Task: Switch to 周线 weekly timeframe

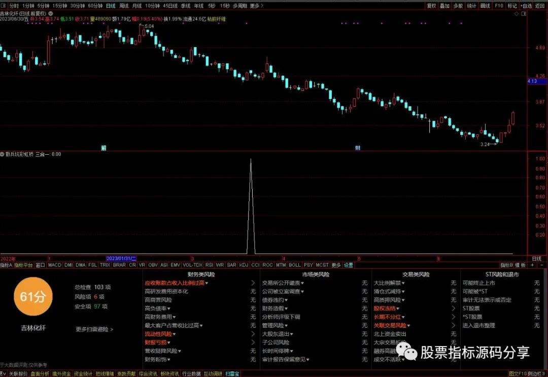Action: [x=124, y=6]
